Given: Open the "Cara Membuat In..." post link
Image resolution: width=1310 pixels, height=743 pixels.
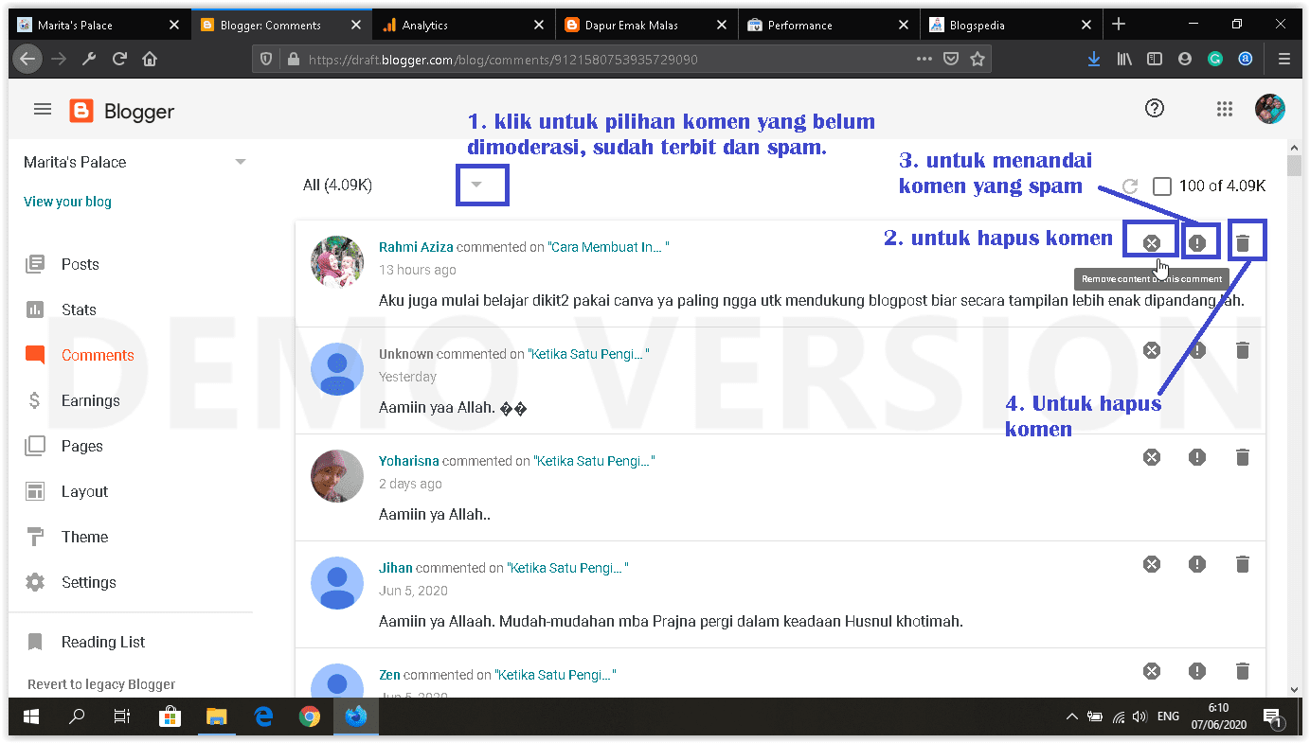Looking at the screenshot, I should [608, 247].
